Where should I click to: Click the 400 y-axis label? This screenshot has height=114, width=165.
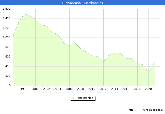8,66
